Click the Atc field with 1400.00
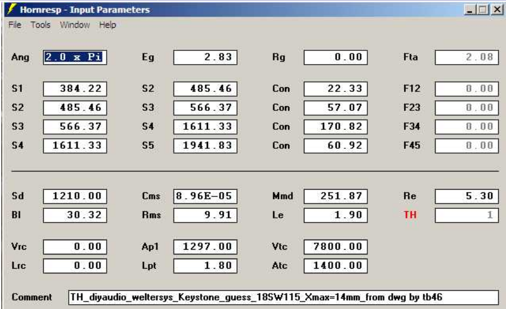Screen dimensions: 506x309 pos(335,266)
